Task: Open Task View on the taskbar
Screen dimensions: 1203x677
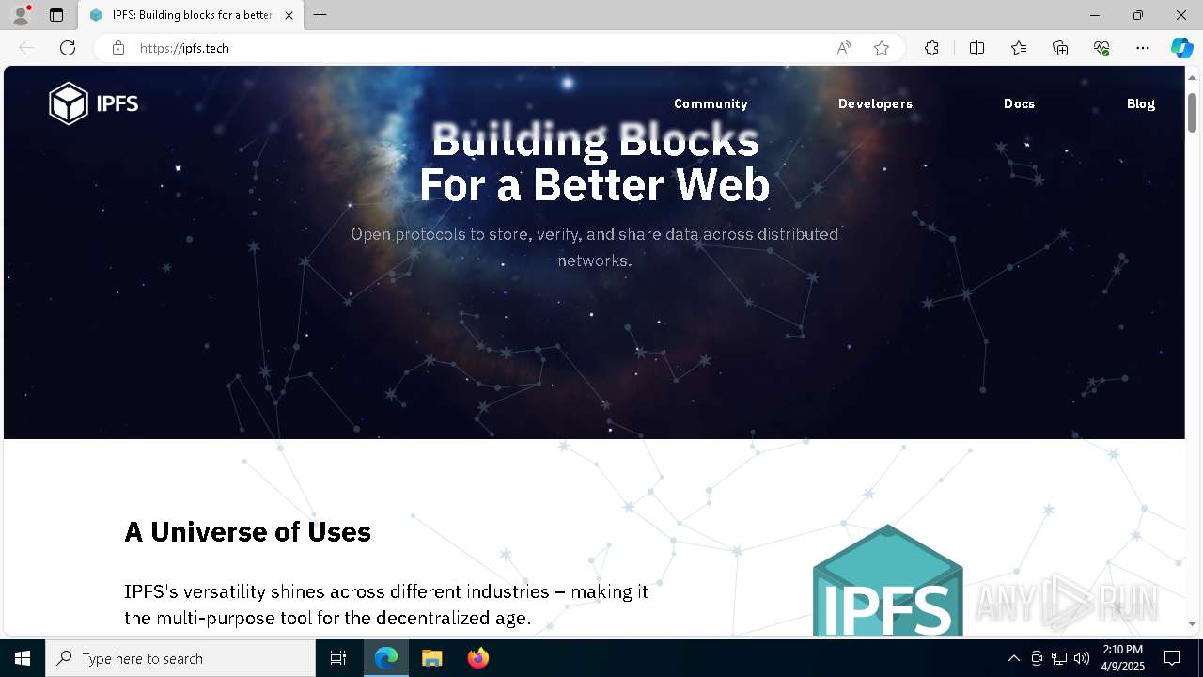Action: click(x=338, y=658)
